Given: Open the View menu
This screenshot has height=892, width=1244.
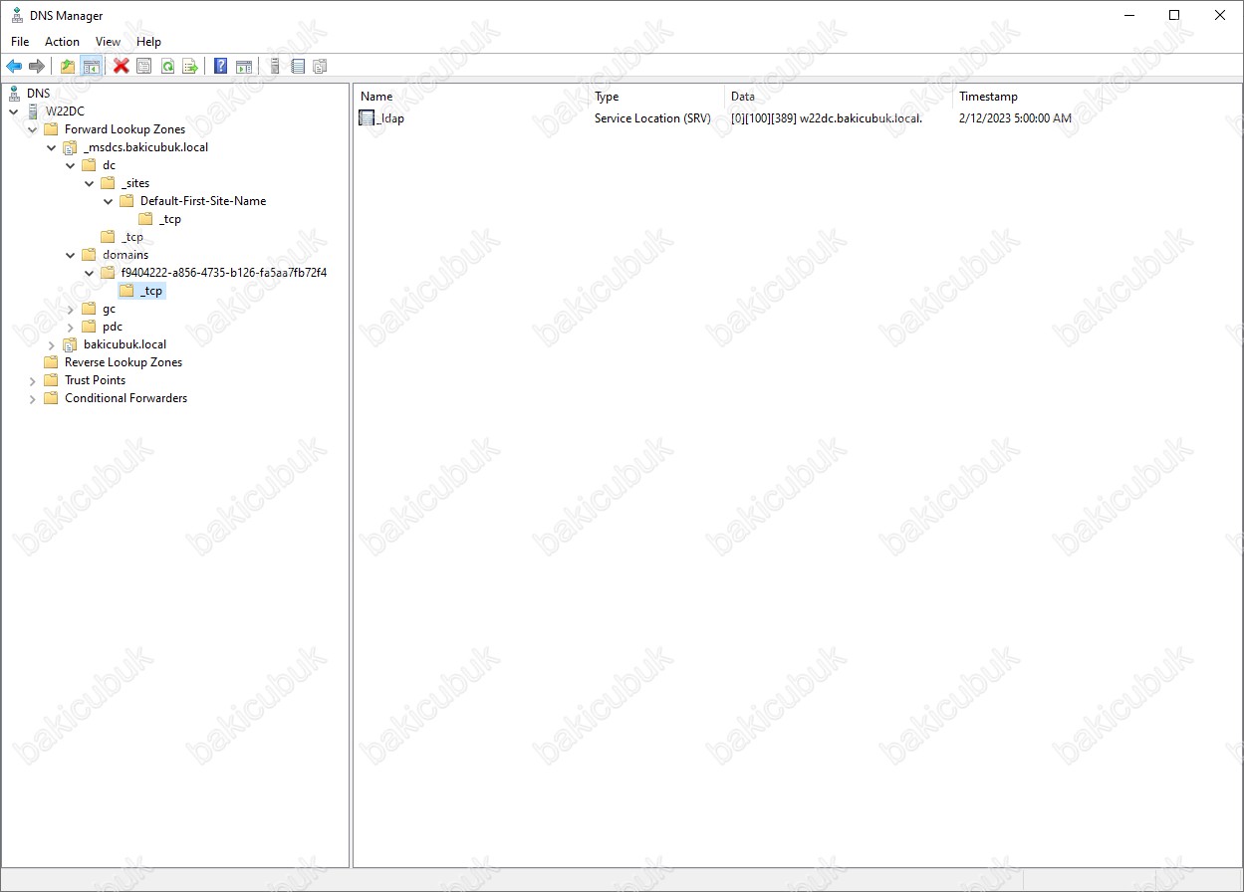Looking at the screenshot, I should (x=108, y=42).
